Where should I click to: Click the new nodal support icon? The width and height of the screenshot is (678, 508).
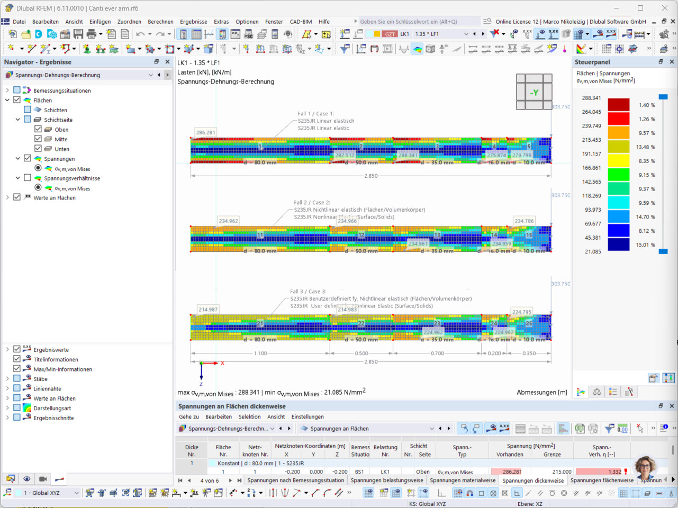(87, 49)
